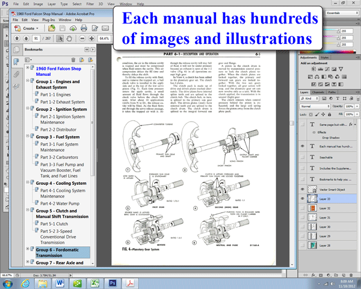The height and width of the screenshot is (289, 361).
Task: Switch to Channels tab
Action: coord(318,92)
